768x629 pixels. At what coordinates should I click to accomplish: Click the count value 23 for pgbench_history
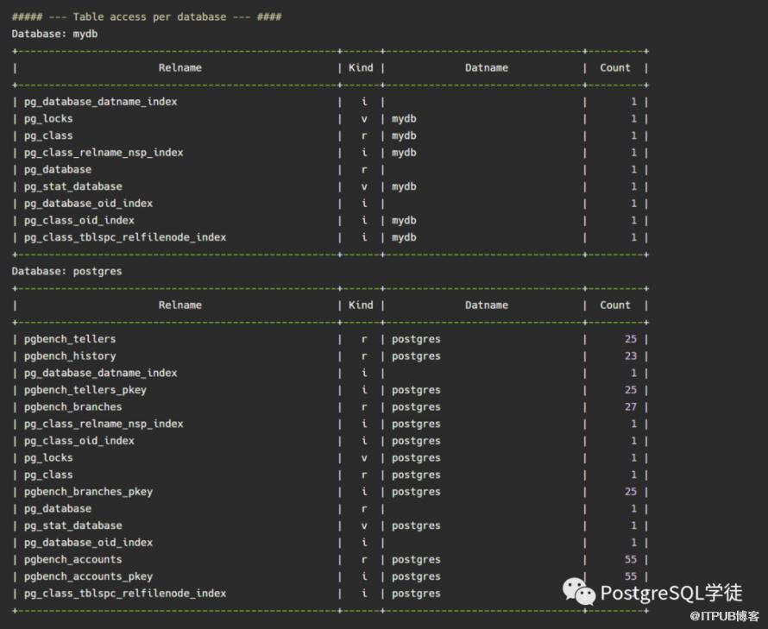click(630, 355)
